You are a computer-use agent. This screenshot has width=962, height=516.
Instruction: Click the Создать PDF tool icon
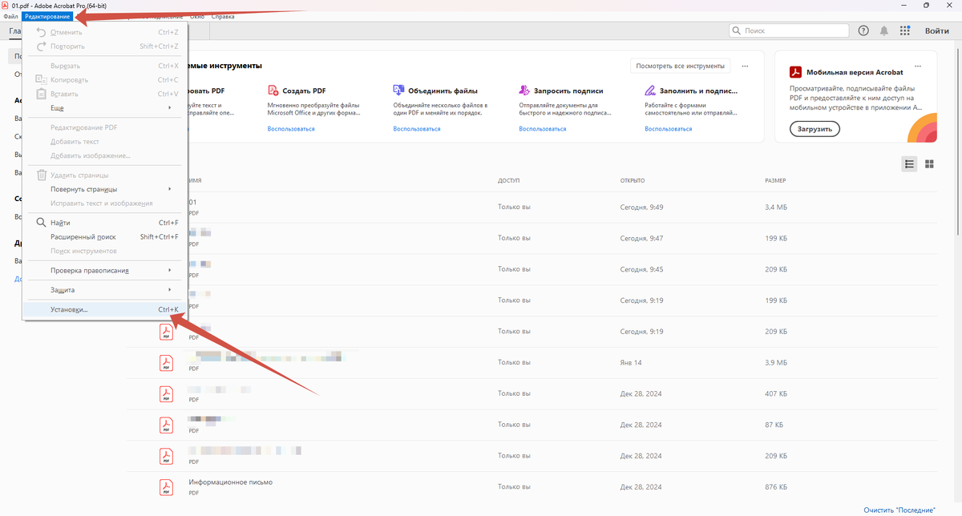click(x=273, y=91)
